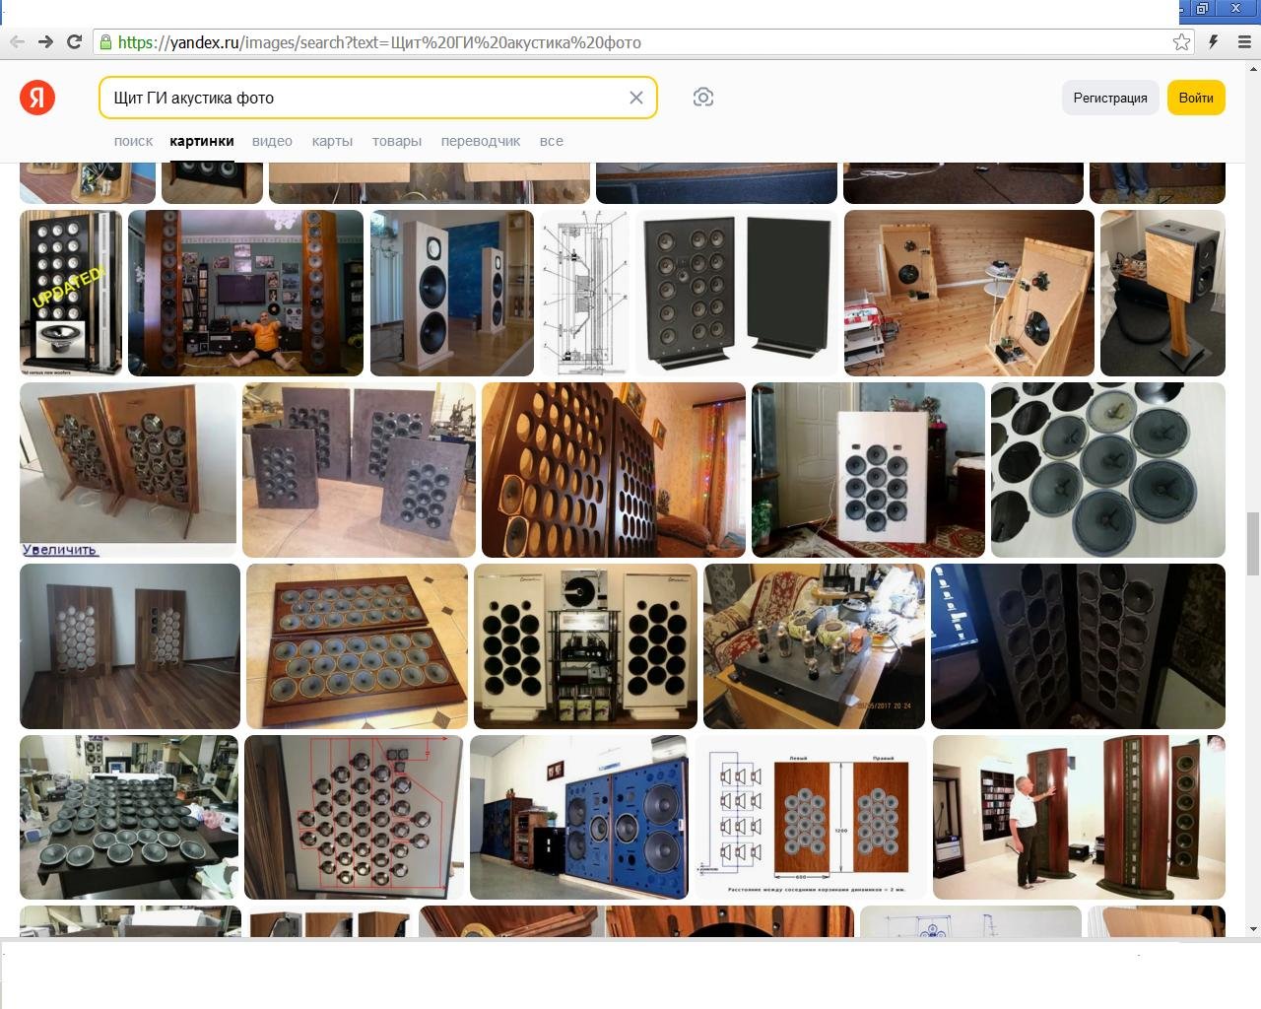The width and height of the screenshot is (1261, 1009).
Task: Open the tube amplifier on table photo
Action: coord(814,646)
